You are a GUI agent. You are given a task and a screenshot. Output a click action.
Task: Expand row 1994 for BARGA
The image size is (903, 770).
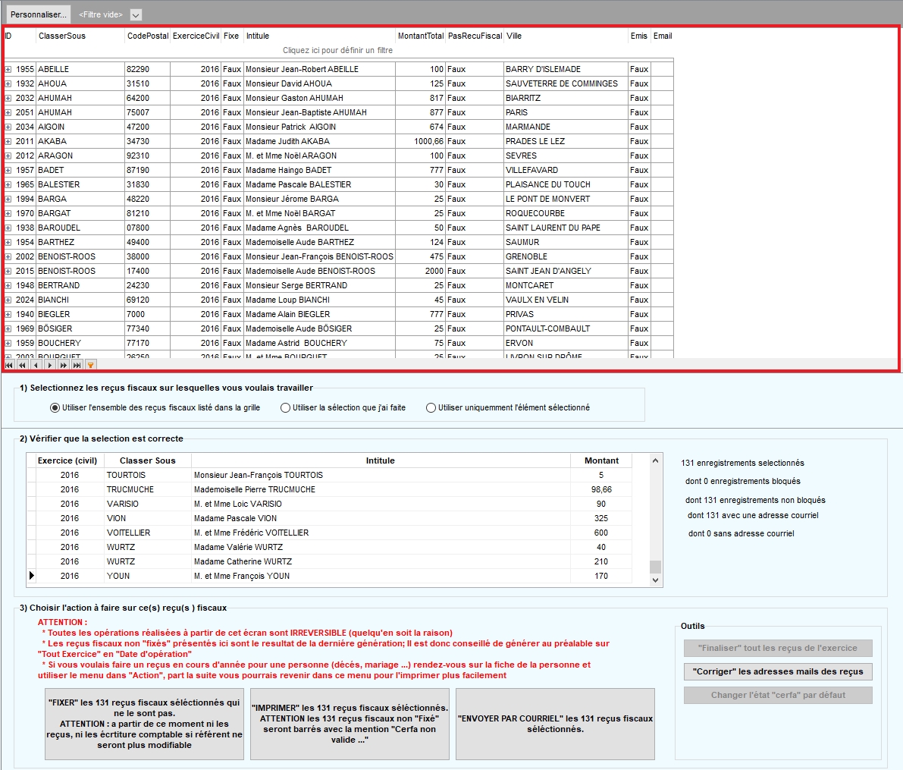coord(8,200)
